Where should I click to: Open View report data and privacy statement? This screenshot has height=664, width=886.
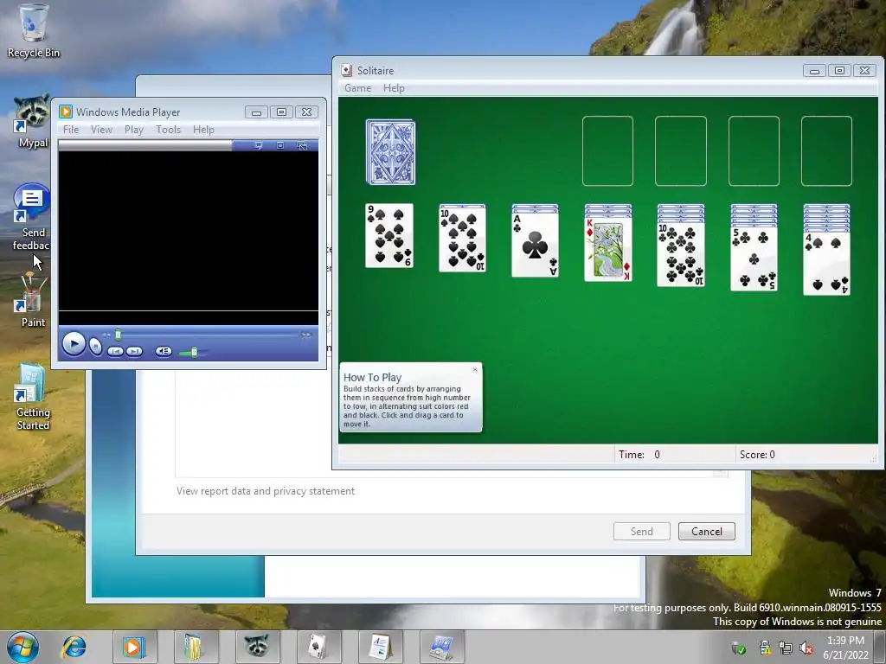266,491
